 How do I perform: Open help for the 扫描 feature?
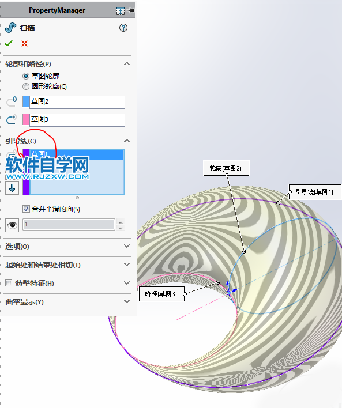pyautogui.click(x=123, y=28)
